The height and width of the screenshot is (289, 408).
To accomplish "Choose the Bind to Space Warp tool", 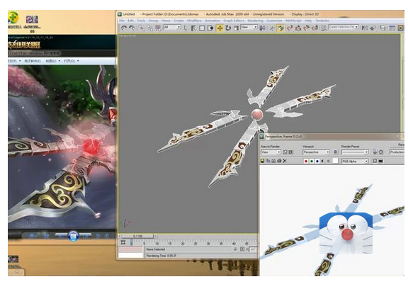I will [158, 28].
